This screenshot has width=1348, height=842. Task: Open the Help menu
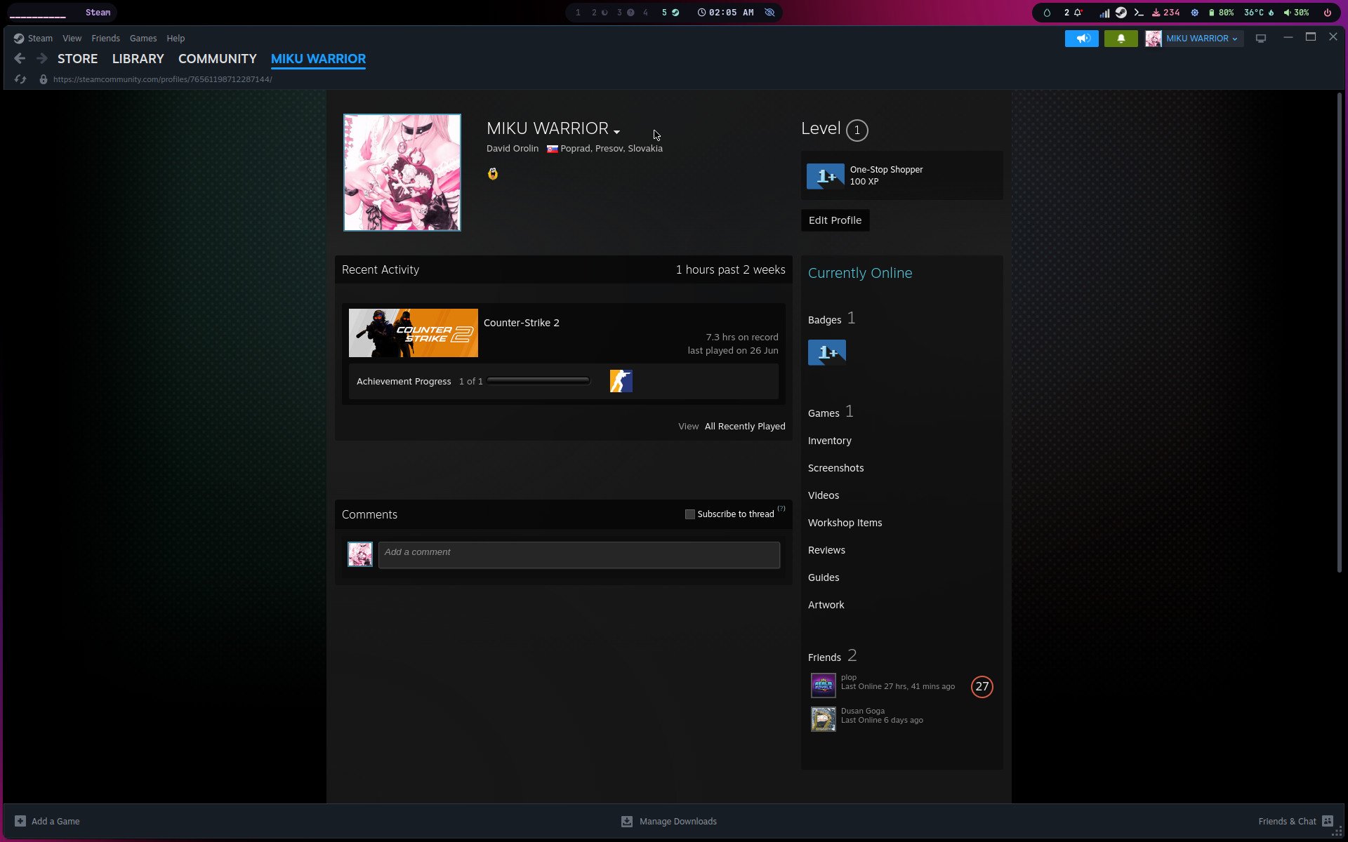point(176,39)
